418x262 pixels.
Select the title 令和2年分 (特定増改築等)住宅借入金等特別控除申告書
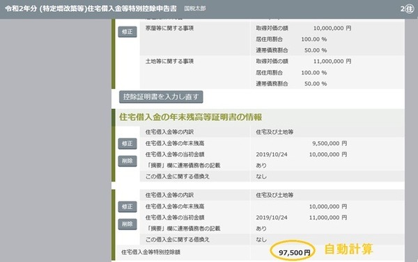point(91,8)
